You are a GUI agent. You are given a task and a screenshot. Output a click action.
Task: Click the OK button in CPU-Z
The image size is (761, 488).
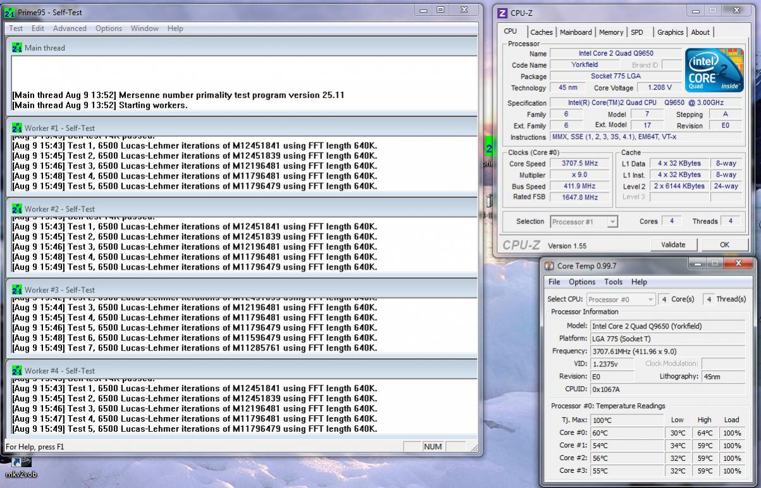coord(724,245)
